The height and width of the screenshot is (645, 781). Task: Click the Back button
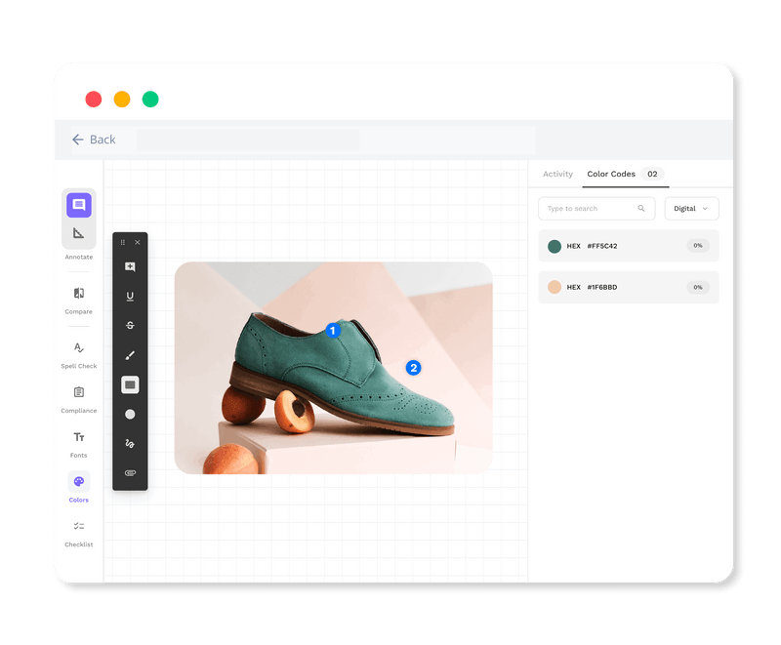[x=97, y=140]
